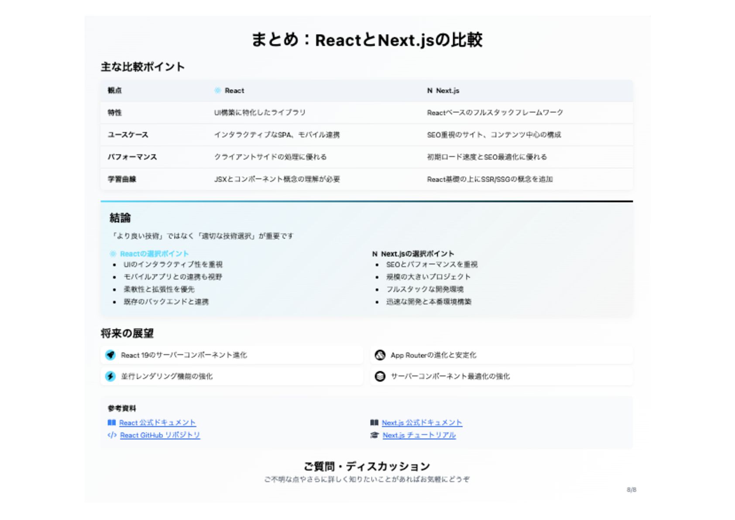The height and width of the screenshot is (520, 735).
Task: Click React icon beside Reactの選択ポイント
Action: 113,254
